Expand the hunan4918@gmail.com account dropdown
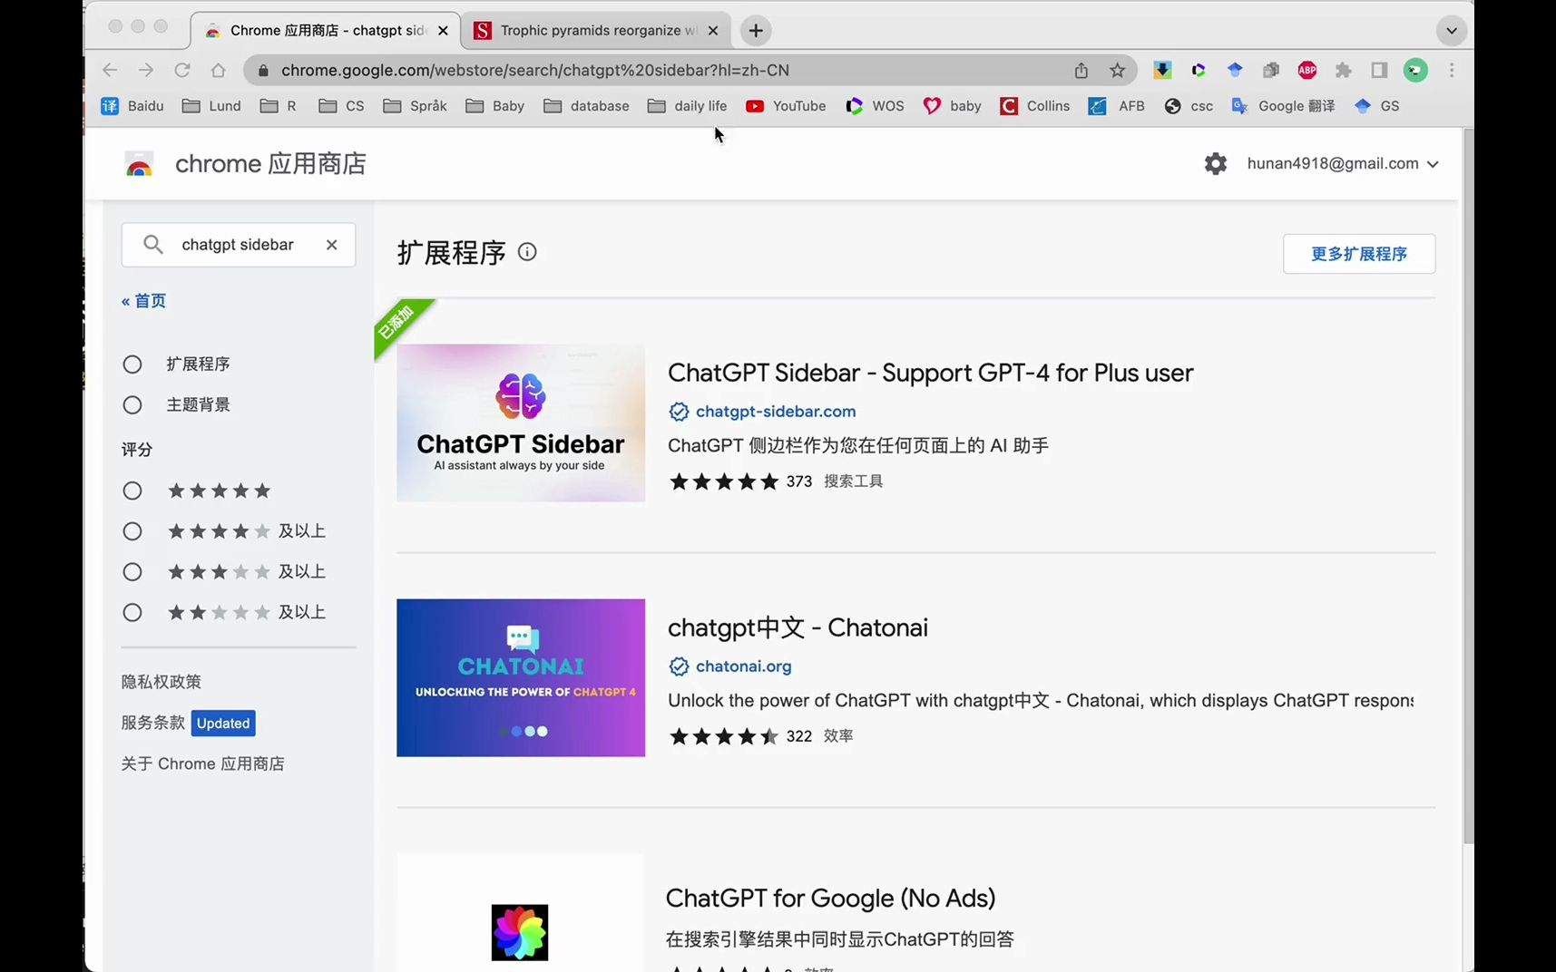Viewport: 1556px width, 972px height. [x=1434, y=164]
